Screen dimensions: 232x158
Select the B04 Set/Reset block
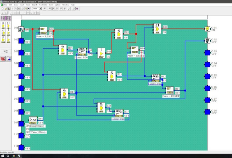tap(44, 31)
